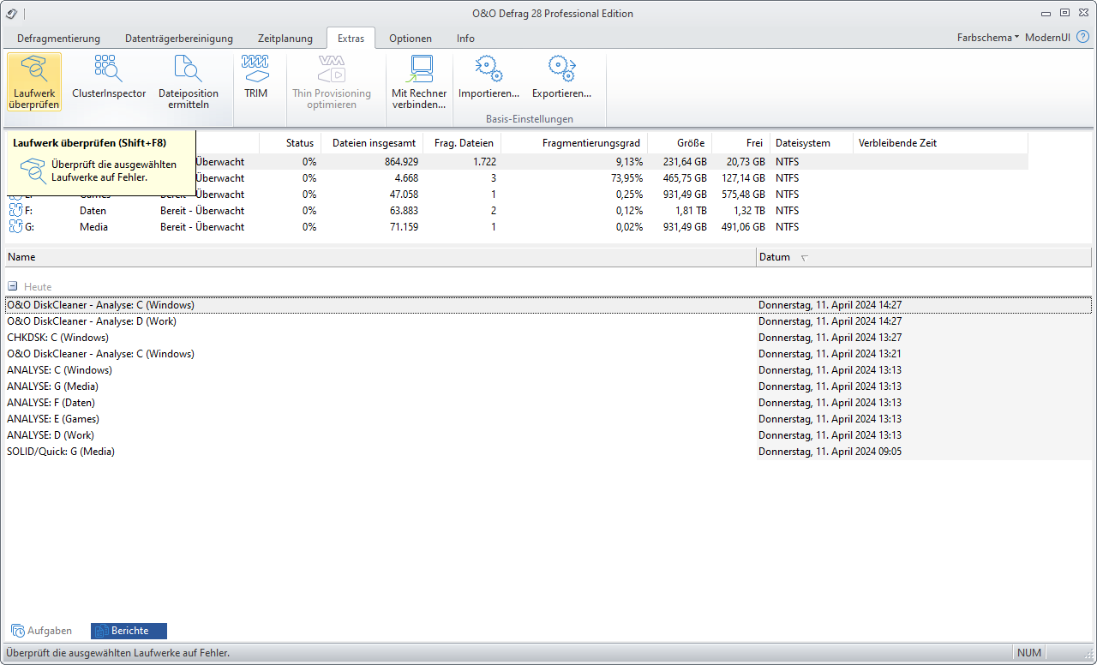Click date cell of SOLID/Quick report 09:05

pyautogui.click(x=830, y=452)
